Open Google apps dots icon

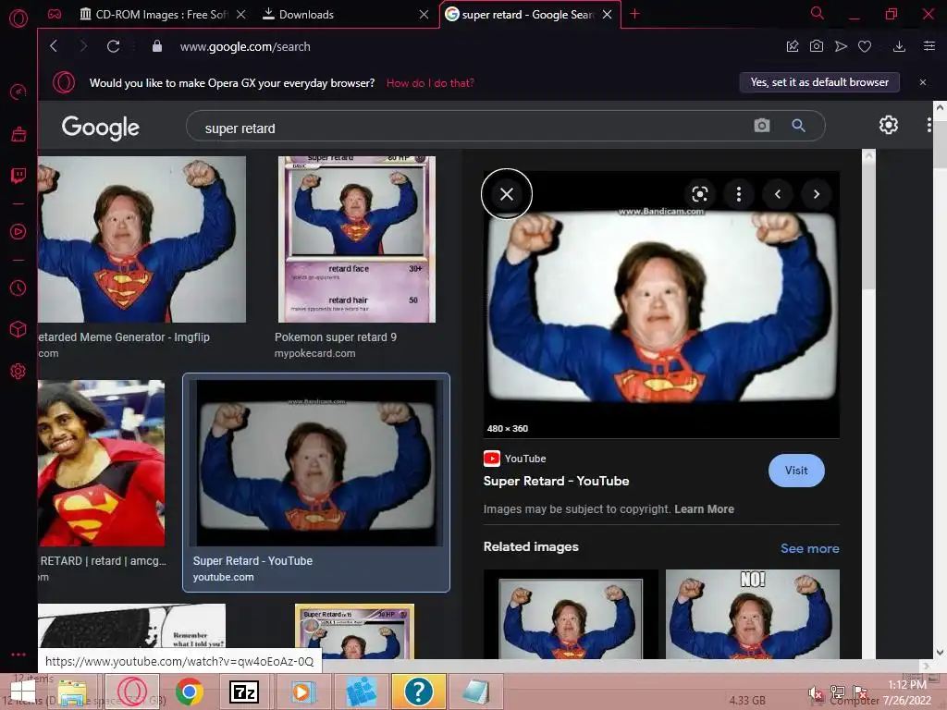(929, 125)
